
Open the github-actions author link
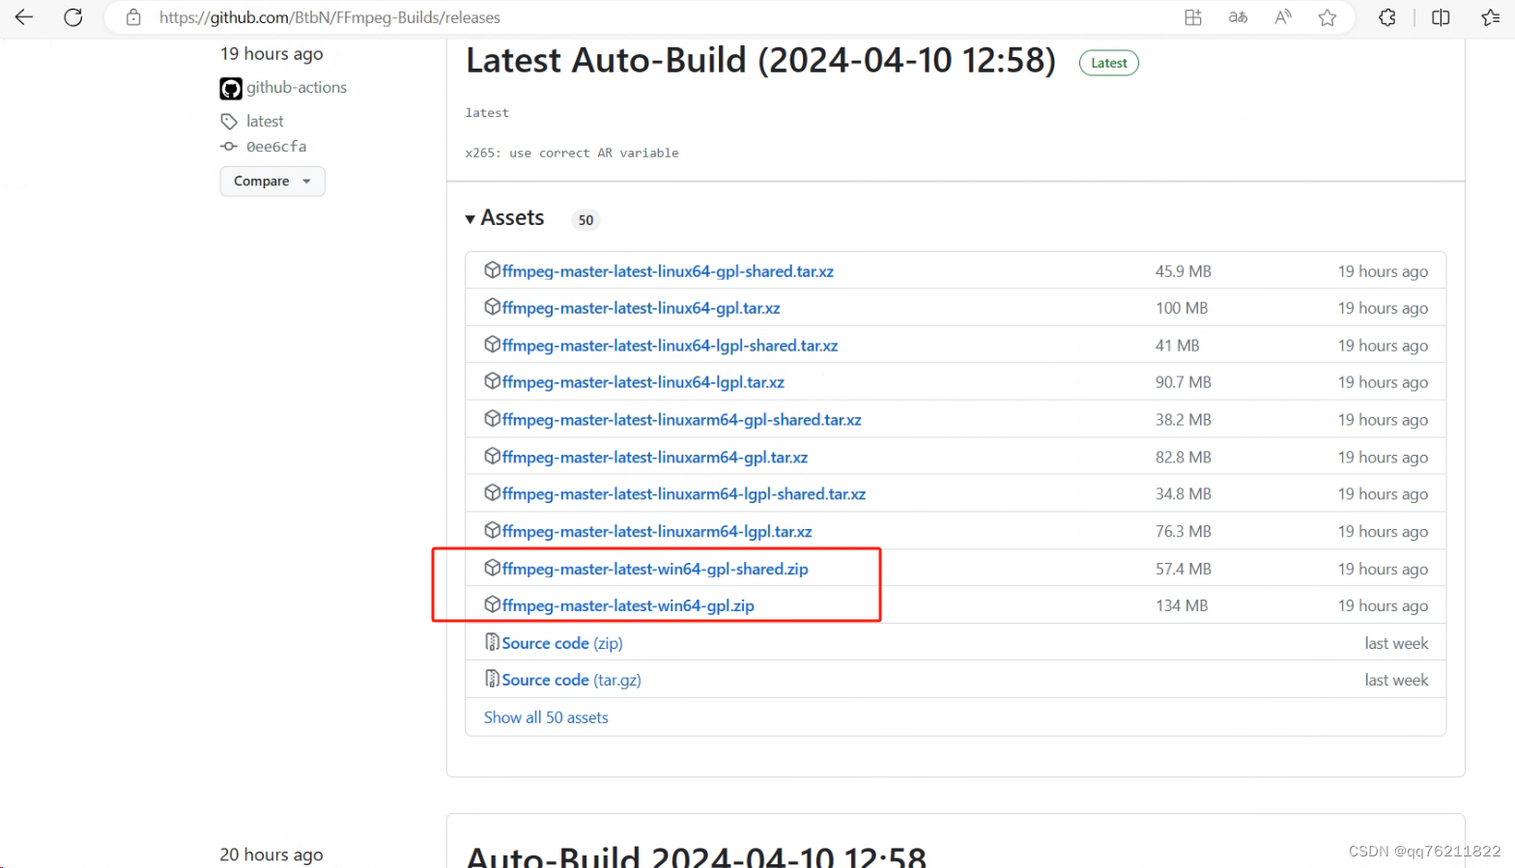[297, 87]
